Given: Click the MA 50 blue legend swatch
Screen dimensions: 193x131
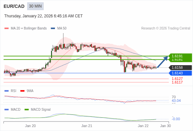Looking at the screenshot, I should click(53, 28).
